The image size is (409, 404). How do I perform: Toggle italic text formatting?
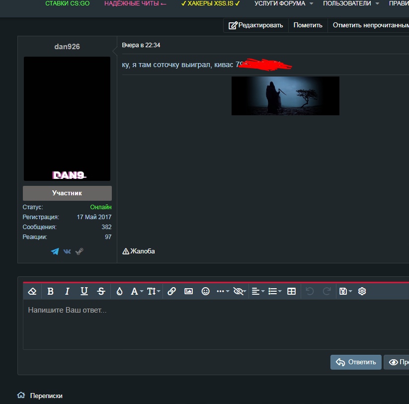(x=67, y=292)
